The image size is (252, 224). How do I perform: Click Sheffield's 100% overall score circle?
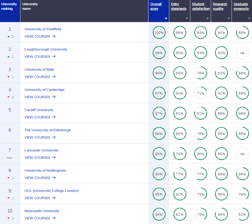pyautogui.click(x=159, y=32)
